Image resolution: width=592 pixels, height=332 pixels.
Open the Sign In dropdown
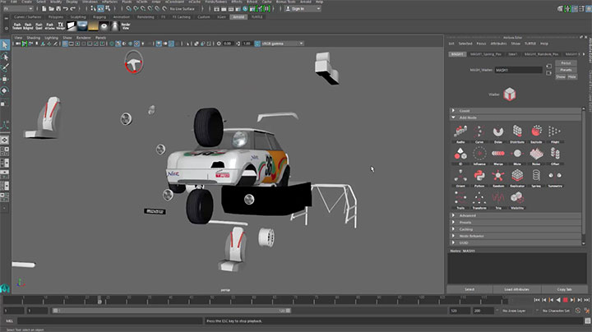[303, 9]
